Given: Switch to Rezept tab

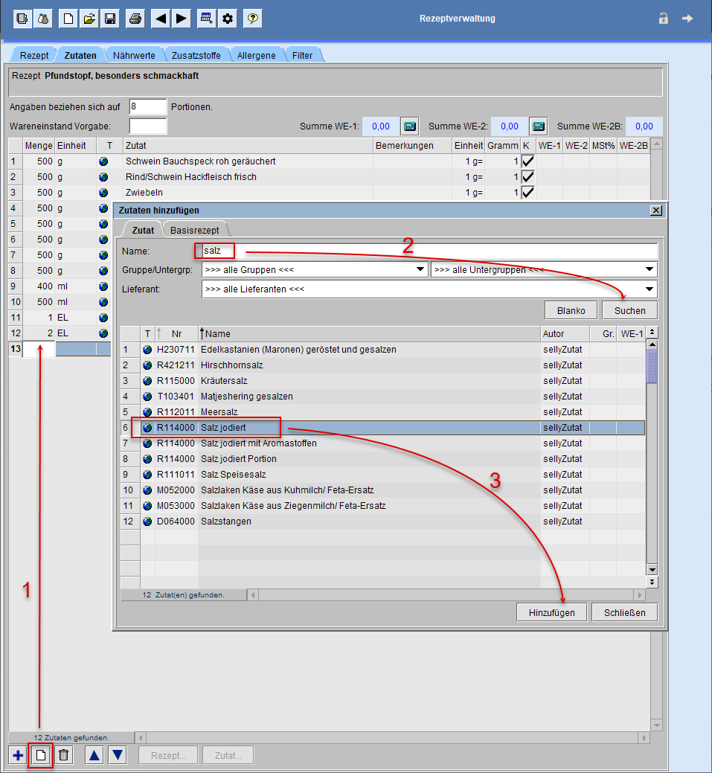Looking at the screenshot, I should 34,55.
